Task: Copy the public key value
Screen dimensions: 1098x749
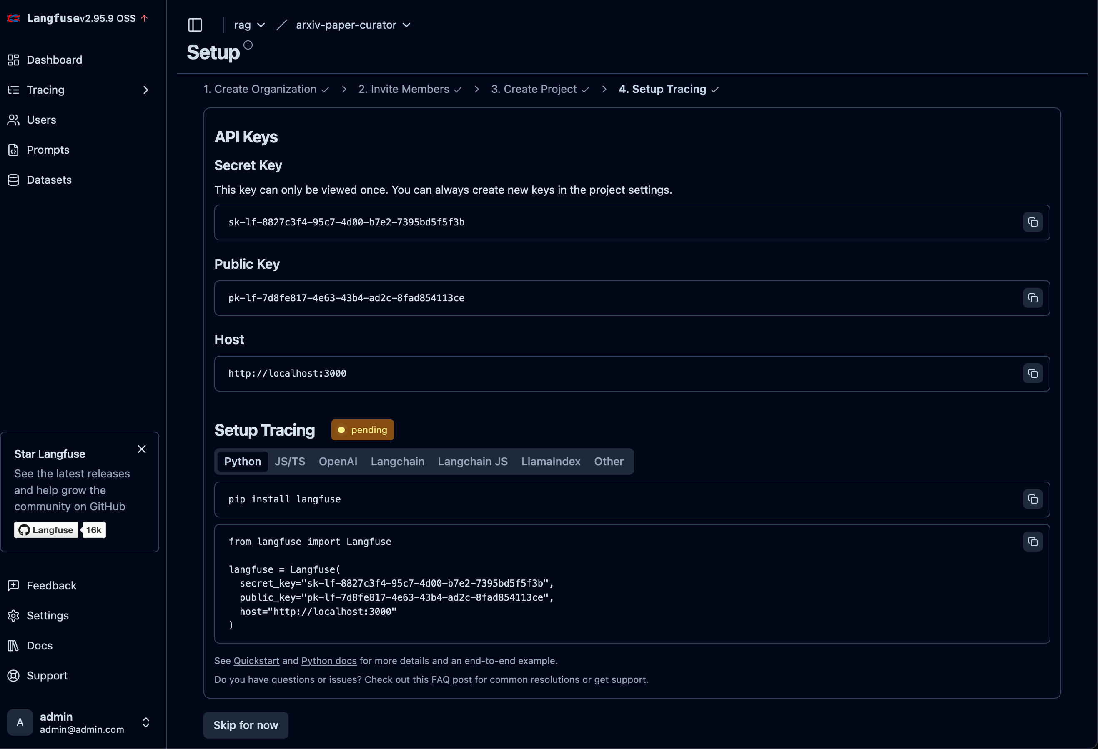Action: (1032, 298)
